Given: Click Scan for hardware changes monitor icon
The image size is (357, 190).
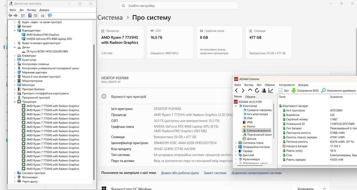Looking at the screenshot, I should pos(50,15).
